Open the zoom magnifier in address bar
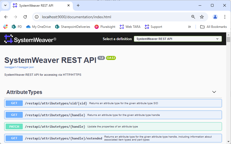Screen dimensions: 231x144 click(x=193, y=17)
